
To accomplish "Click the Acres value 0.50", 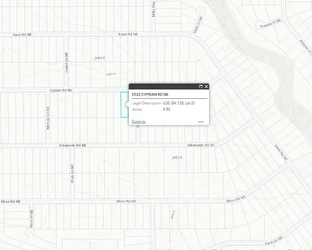I will [x=167, y=109].
